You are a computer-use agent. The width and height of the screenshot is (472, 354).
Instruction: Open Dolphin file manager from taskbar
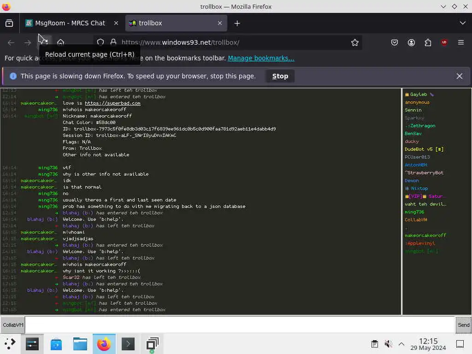pyautogui.click(x=80, y=344)
